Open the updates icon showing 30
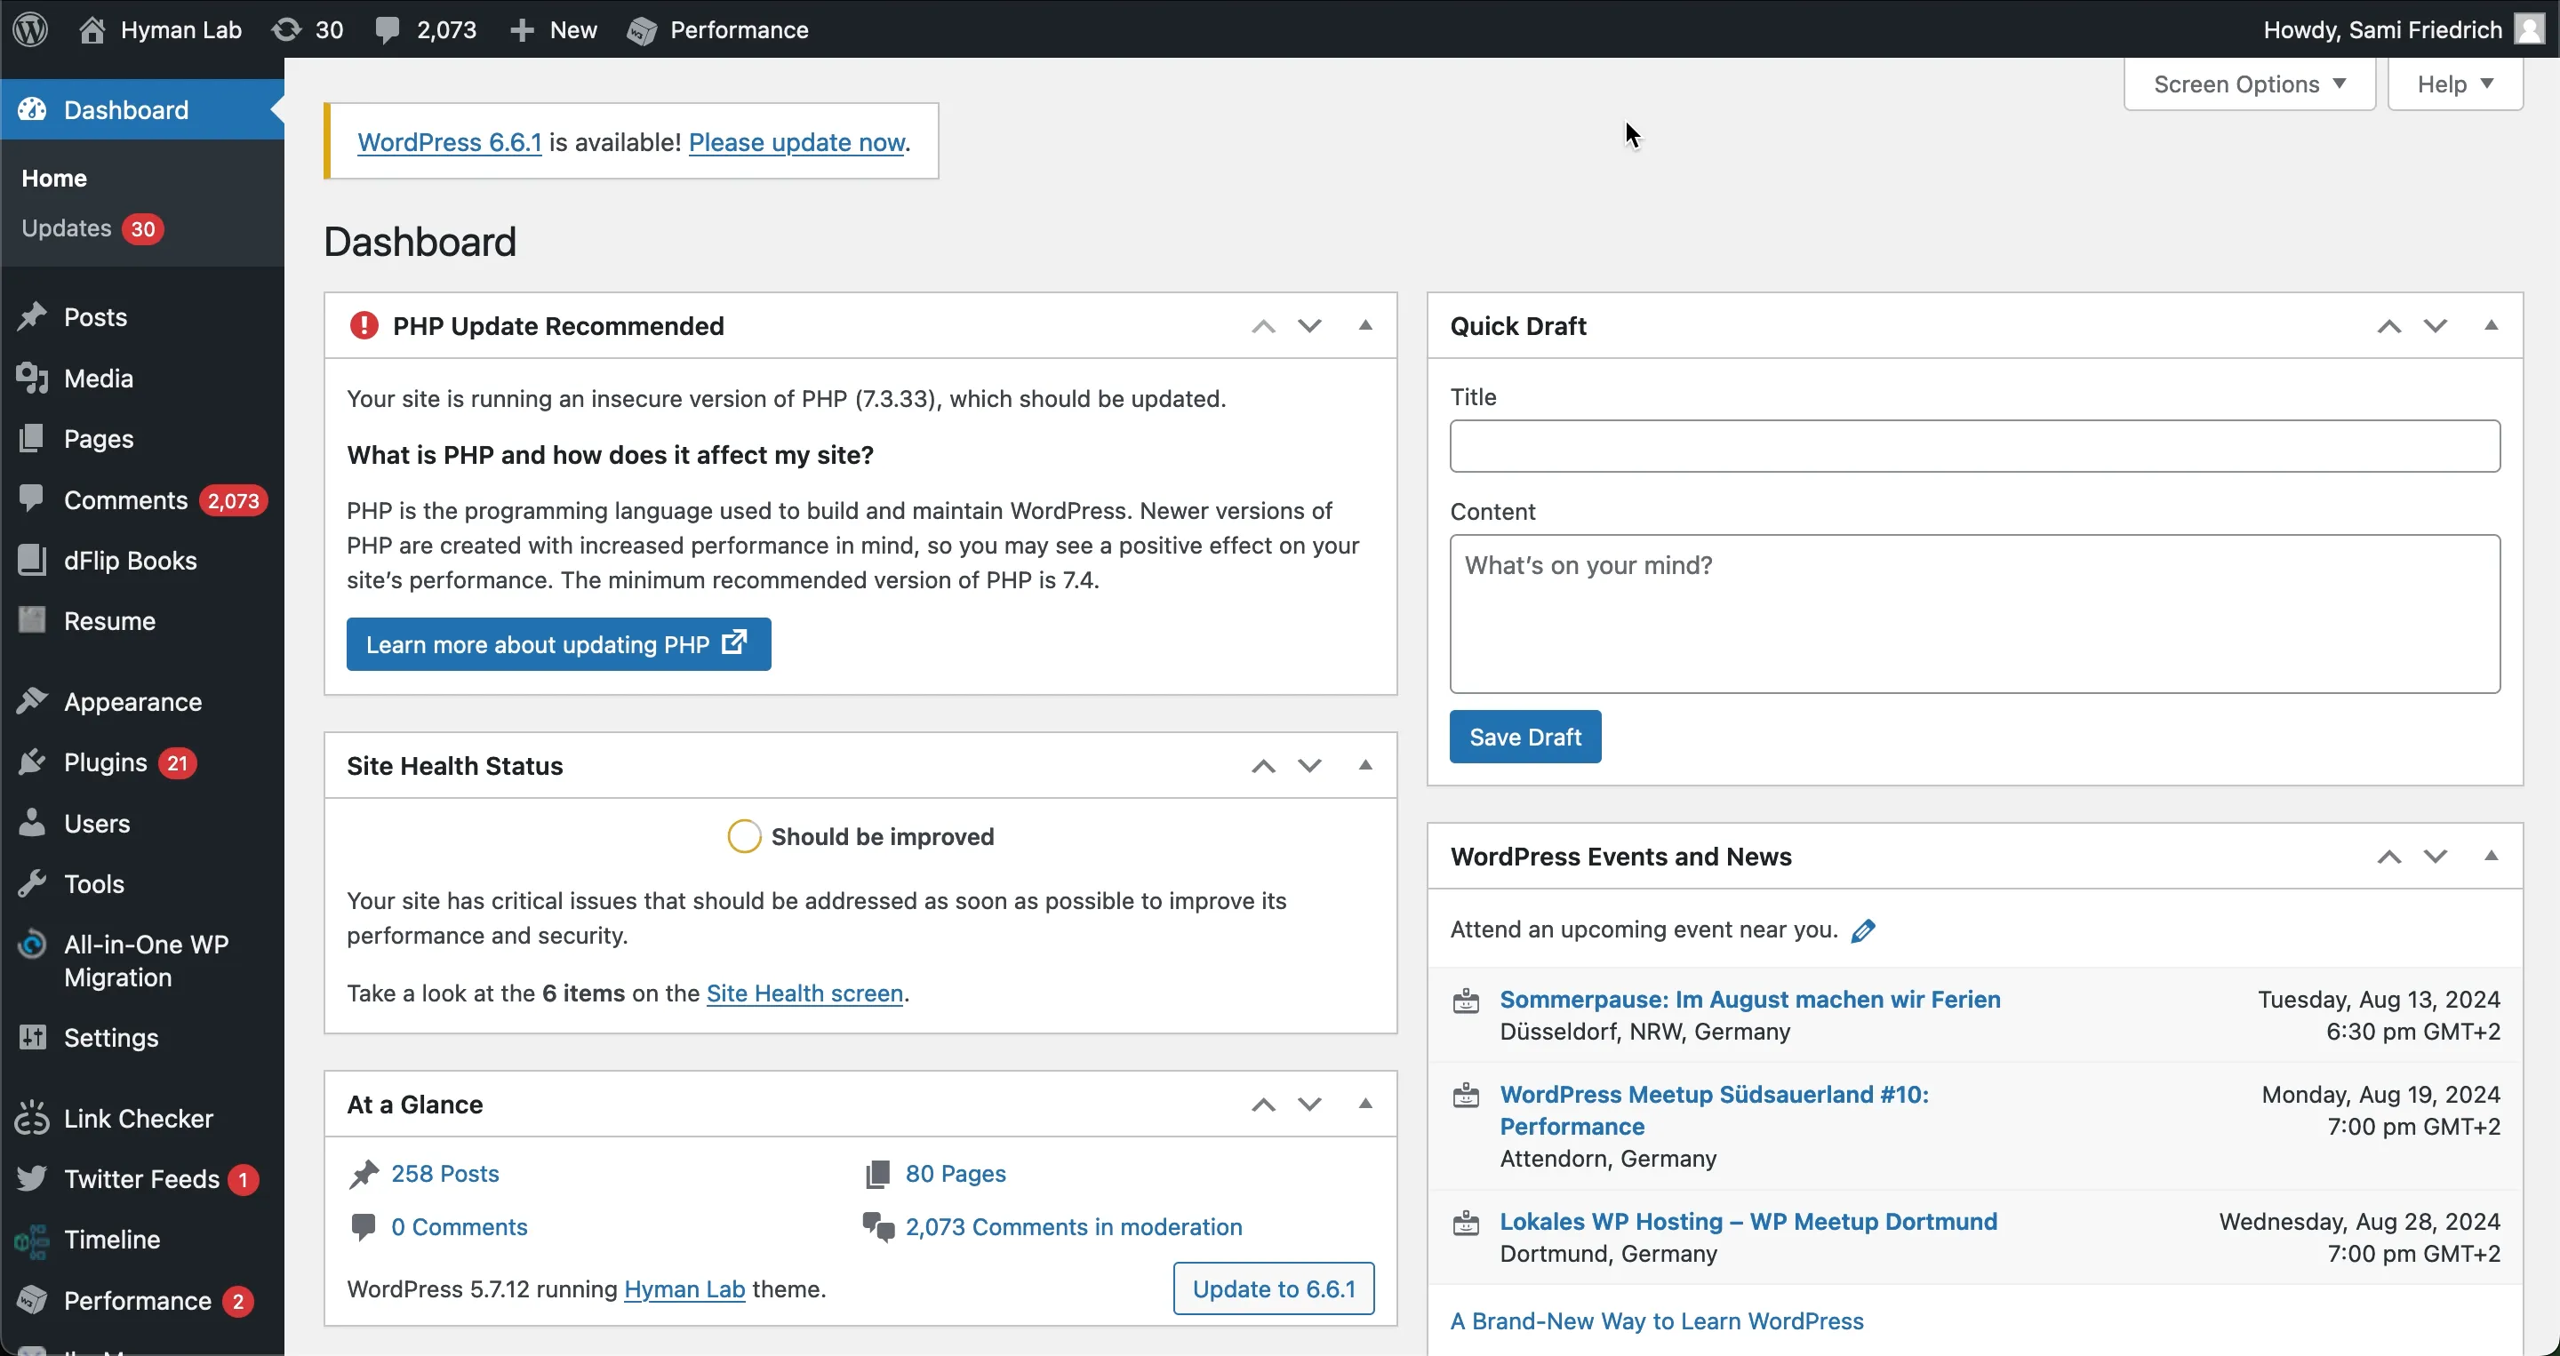Image resolution: width=2560 pixels, height=1356 pixels. tap(286, 28)
